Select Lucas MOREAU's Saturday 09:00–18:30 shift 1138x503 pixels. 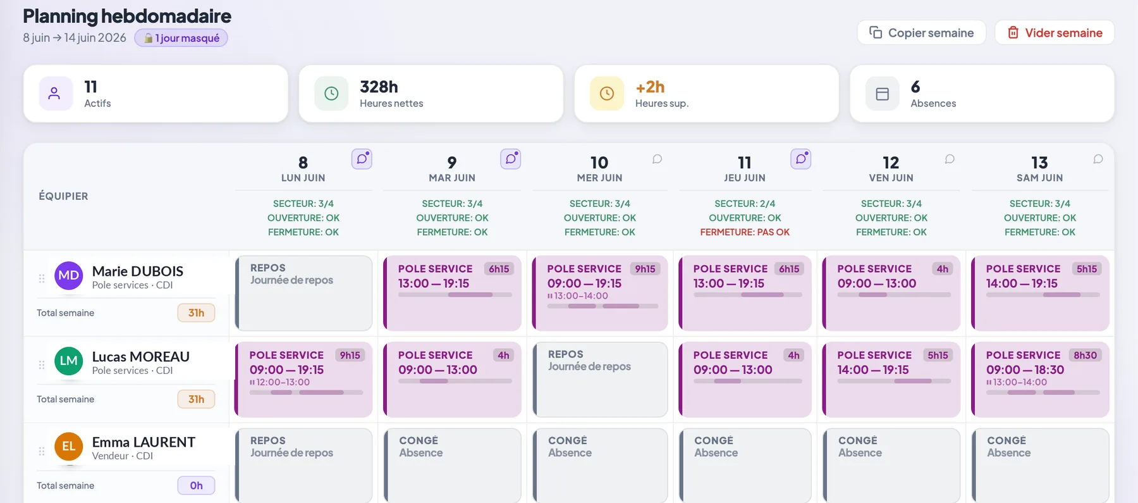pyautogui.click(x=1040, y=380)
